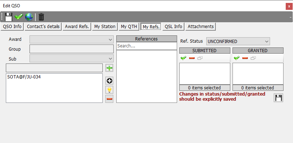The height and width of the screenshot is (143, 293).
Task: Click green check under SUBMITTED header
Action: (x=184, y=58)
